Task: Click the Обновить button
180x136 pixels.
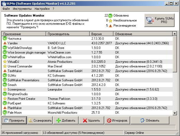Action: pos(150,120)
